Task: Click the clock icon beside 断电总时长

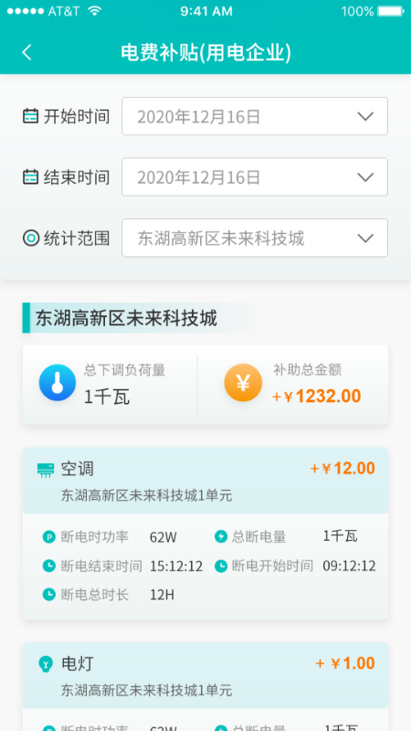Action: click(x=49, y=595)
